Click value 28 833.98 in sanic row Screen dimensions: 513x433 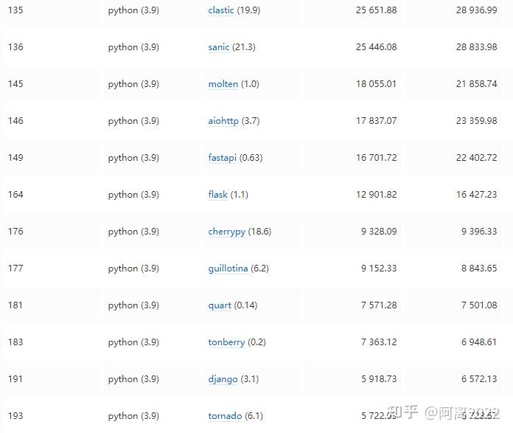click(476, 47)
